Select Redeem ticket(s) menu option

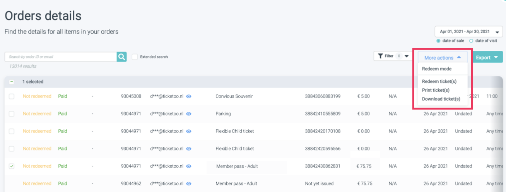click(439, 82)
